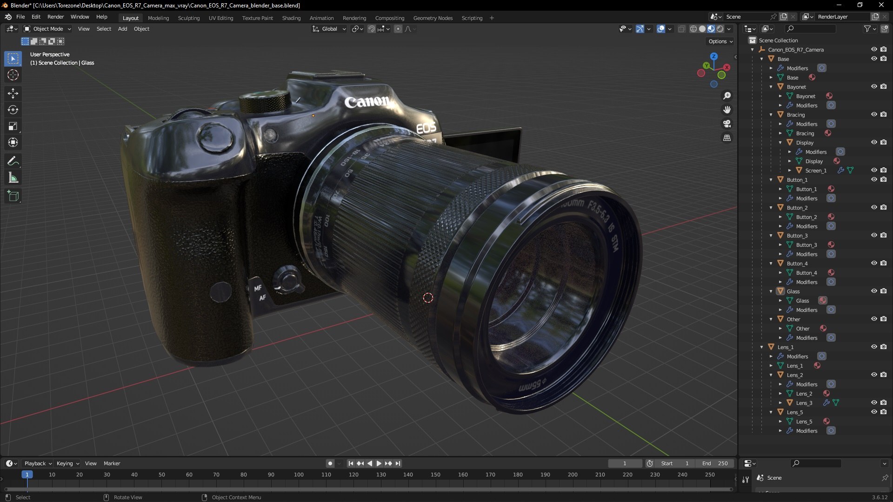Click the outliner search field
This screenshot has width=893, height=502.
(x=810, y=29)
